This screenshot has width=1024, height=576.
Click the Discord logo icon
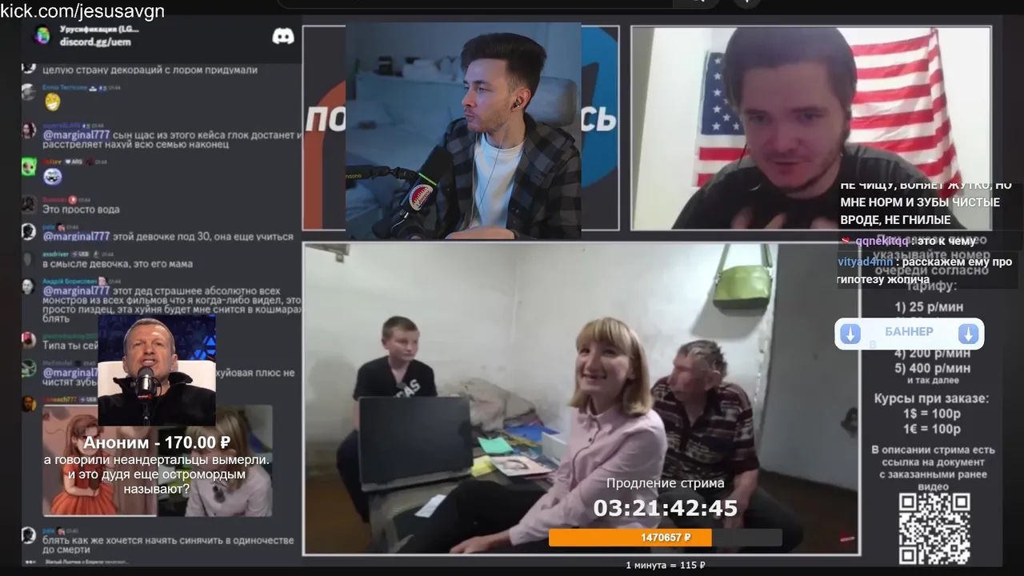(x=283, y=36)
